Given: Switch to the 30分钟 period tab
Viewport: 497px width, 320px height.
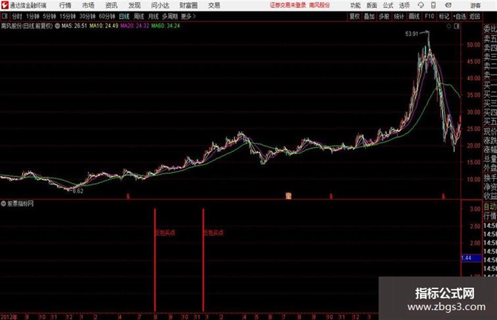Looking at the screenshot, I should click(x=87, y=16).
